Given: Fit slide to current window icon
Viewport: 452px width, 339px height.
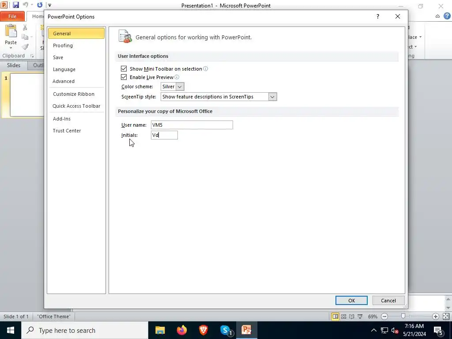Looking at the screenshot, I should (x=446, y=316).
